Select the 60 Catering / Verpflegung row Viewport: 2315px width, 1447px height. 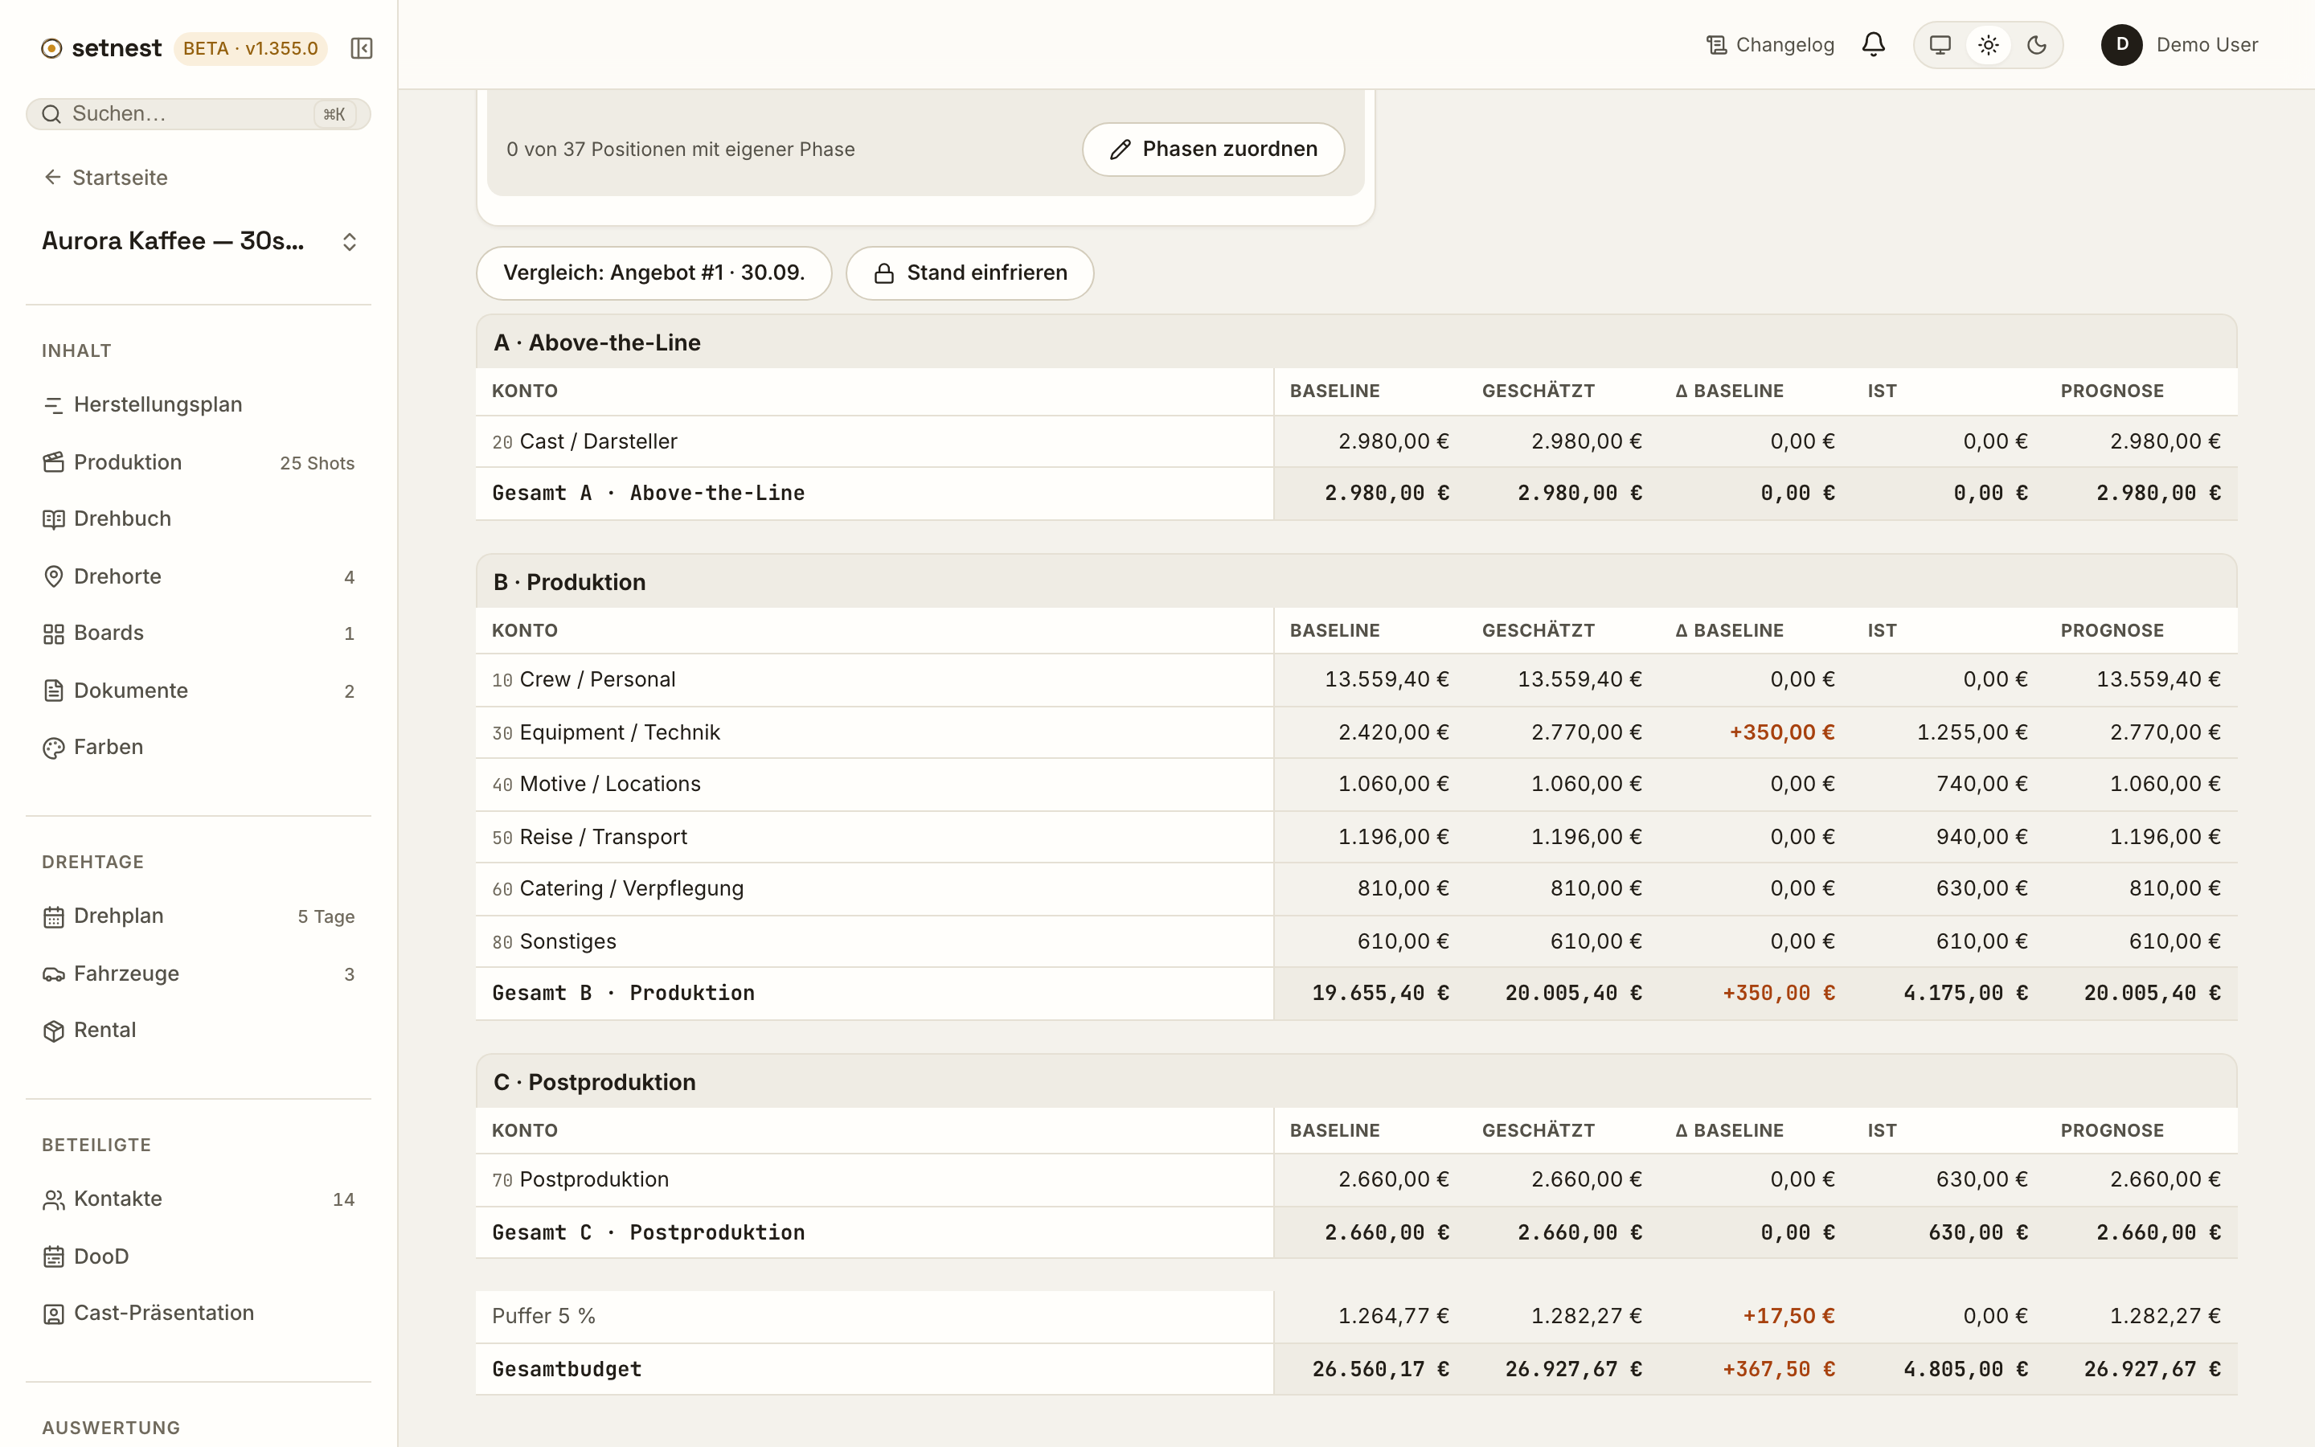[x=1357, y=888]
